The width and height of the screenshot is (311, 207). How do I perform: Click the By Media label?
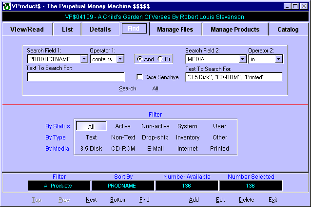tap(58, 149)
